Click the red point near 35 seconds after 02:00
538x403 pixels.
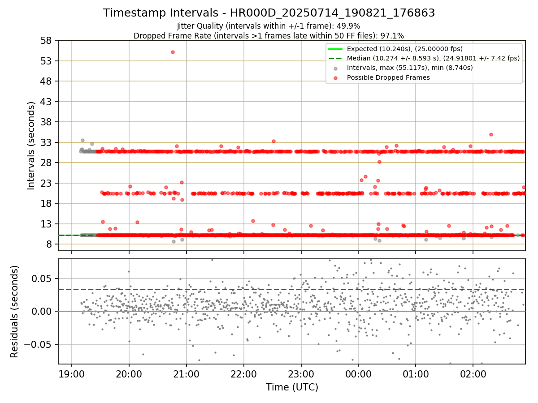coord(491,134)
